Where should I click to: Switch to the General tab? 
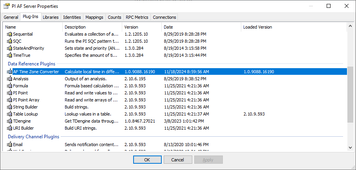pyautogui.click(x=11, y=17)
